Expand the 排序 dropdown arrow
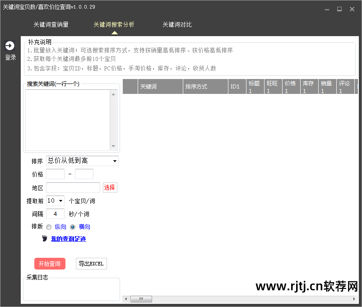362x307 pixels. point(115,160)
